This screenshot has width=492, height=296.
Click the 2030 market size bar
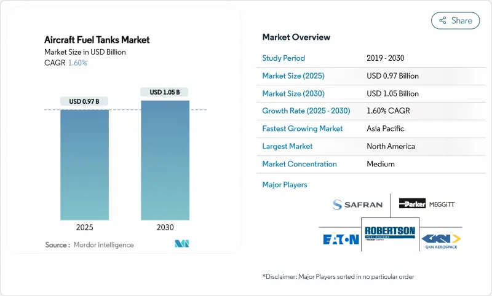(x=165, y=160)
